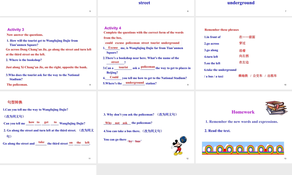Click the 'take the underground' phrase
This screenshot has height=175, width=292.
tap(220, 70)
